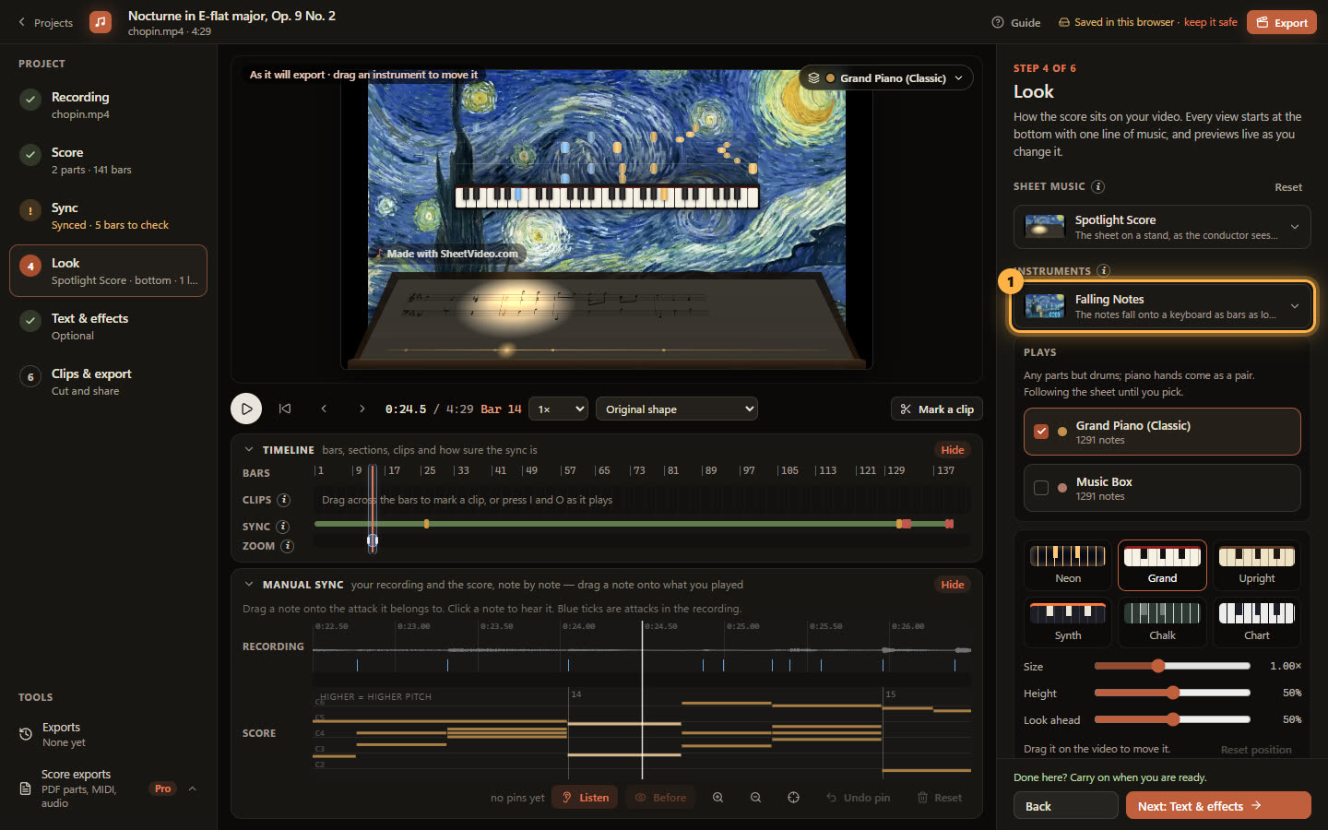Open the Grand Piano (Classic) layer dropdown
The width and height of the screenshot is (1328, 830).
885,78
